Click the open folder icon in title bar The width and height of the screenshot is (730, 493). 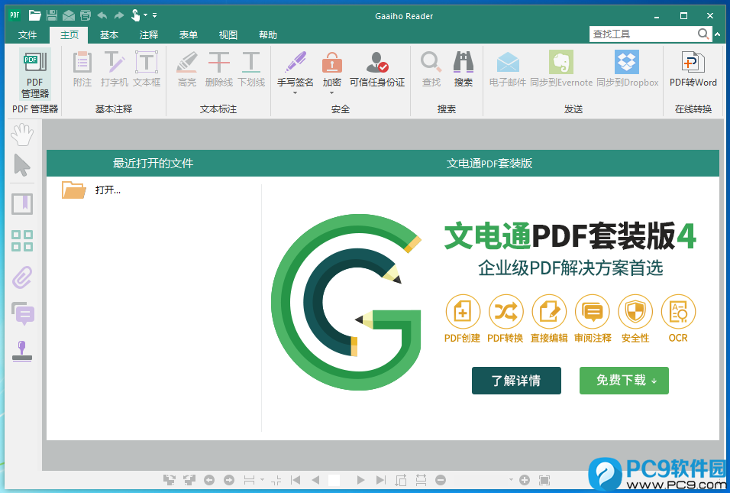click(x=35, y=15)
